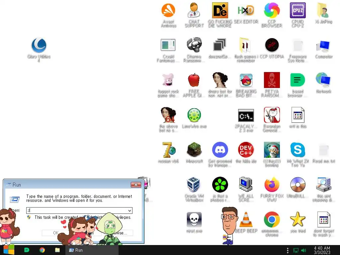Image resolution: width=340 pixels, height=255 pixels.
Task: Open the Freeware Sys Note file icon
Action: pyautogui.click(x=298, y=45)
